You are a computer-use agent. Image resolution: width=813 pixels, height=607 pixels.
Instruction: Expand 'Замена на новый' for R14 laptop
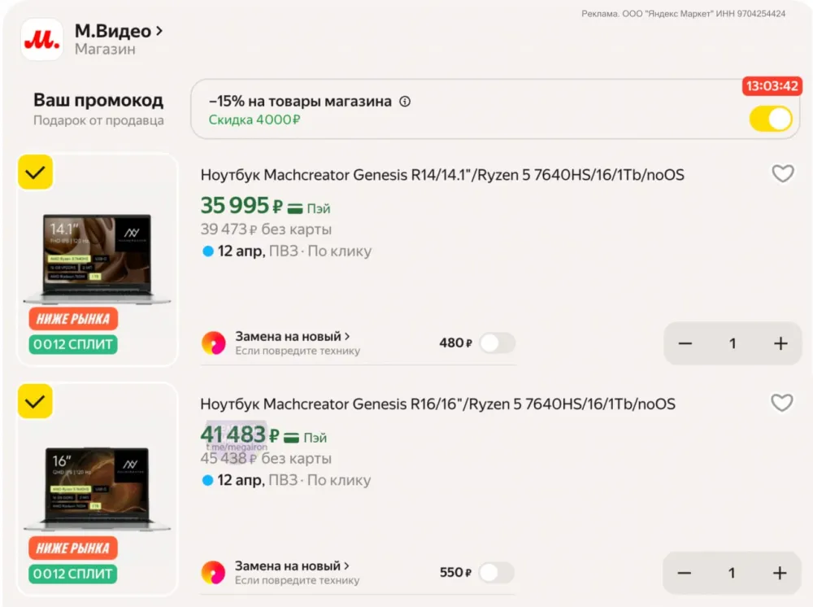[293, 336]
